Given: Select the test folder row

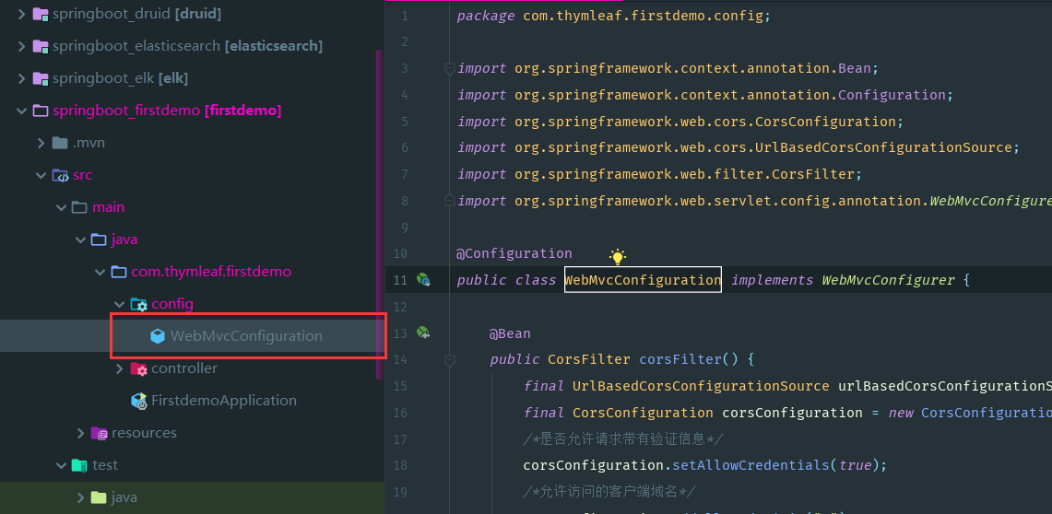Looking at the screenshot, I should tap(192, 465).
